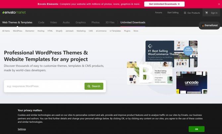
Task: Open Shopify submenu item
Action: (59, 31)
